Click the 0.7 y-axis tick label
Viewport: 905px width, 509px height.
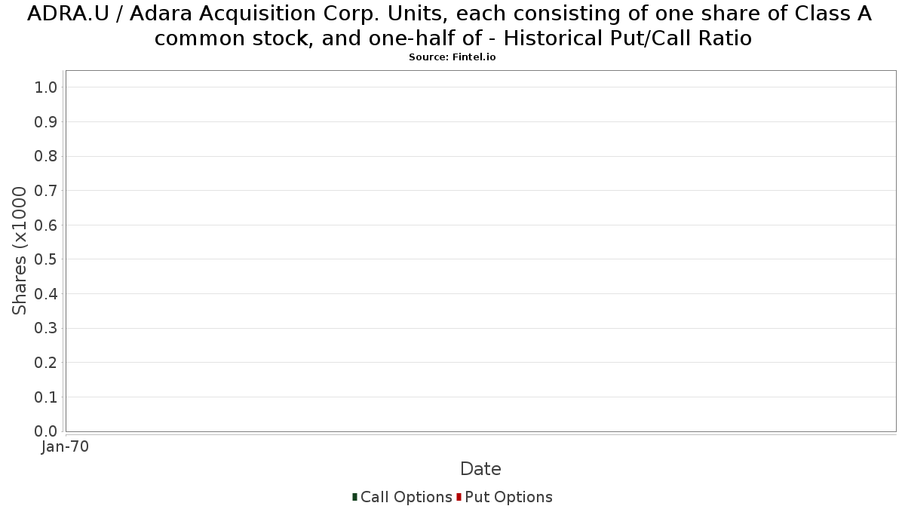click(46, 191)
